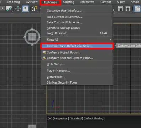Click the Configure Project Paths folder icon
The width and height of the screenshot is (141, 128).
tap(44, 52)
